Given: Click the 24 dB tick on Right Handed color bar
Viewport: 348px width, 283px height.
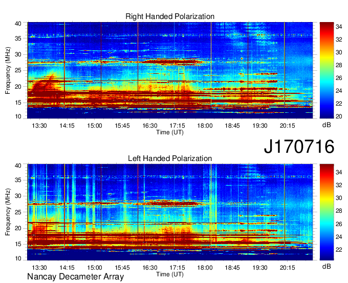Looking at the screenshot, I should (x=339, y=91).
